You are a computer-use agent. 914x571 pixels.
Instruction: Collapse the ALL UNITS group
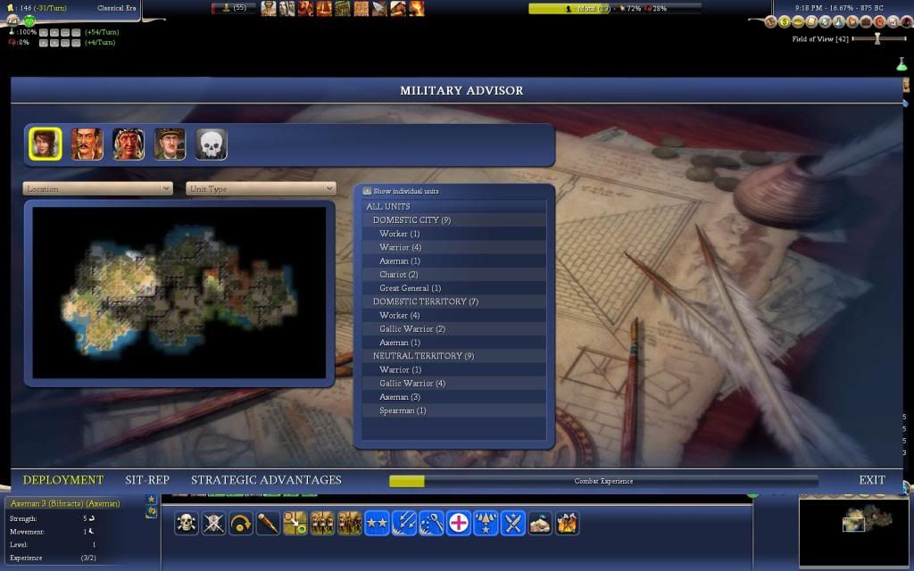[x=454, y=206]
